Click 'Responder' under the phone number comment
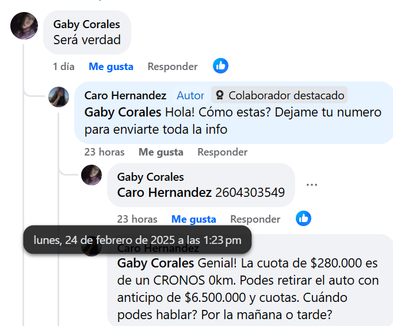The width and height of the screenshot is (393, 326). (255, 219)
